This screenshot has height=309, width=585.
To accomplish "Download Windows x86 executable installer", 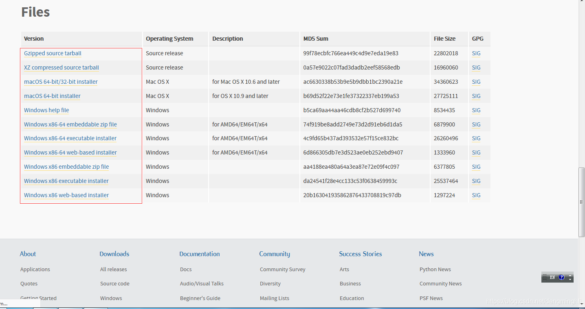I will coord(66,181).
